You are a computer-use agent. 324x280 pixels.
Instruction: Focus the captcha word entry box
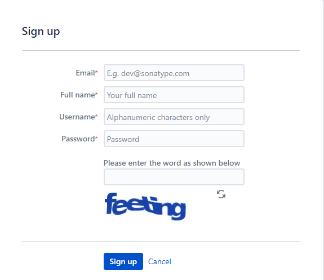pos(174,177)
